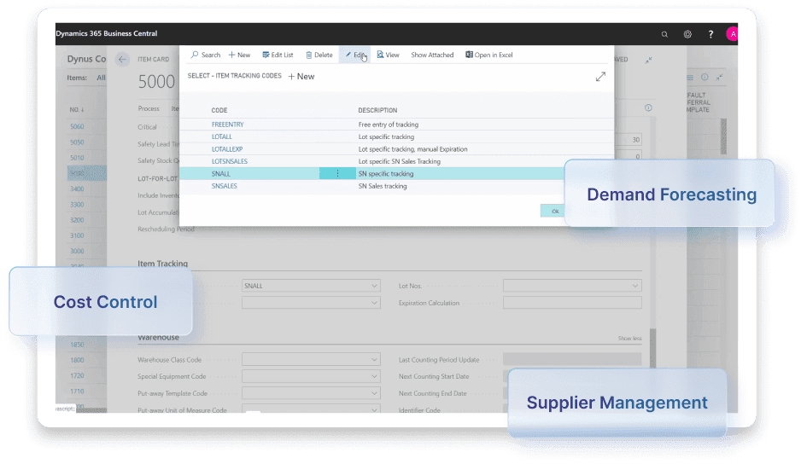Click the info icon right of the dialog
This screenshot has height=464, width=801.
[x=648, y=107]
